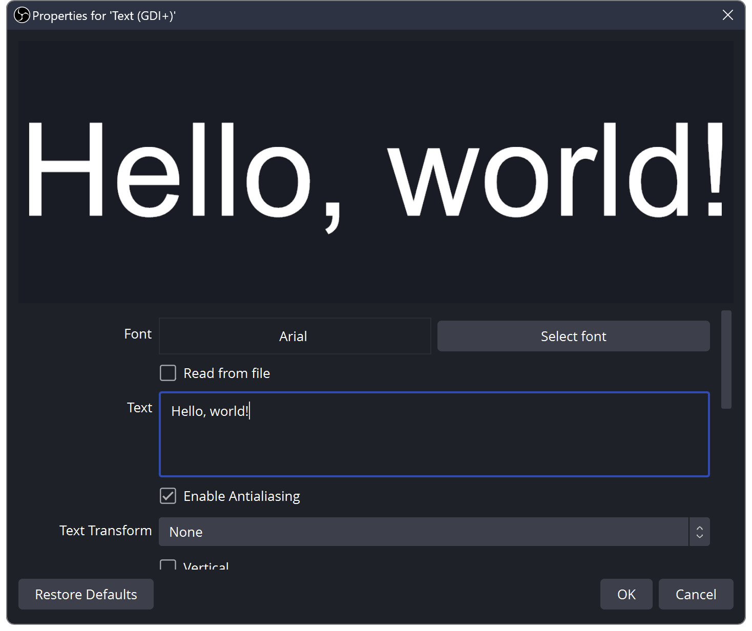
Task: Toggle the partially visible Vertical checkbox
Action: (168, 565)
